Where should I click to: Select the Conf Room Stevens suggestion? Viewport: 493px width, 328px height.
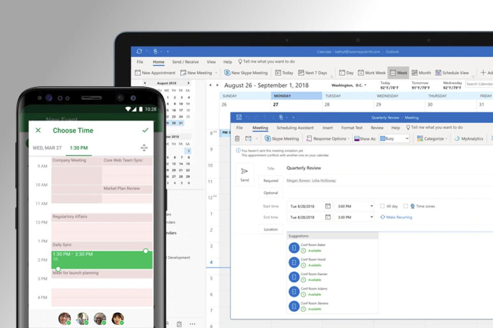pos(333,306)
